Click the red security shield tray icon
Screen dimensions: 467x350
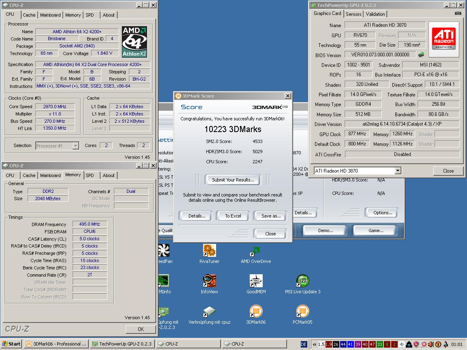tap(416, 344)
